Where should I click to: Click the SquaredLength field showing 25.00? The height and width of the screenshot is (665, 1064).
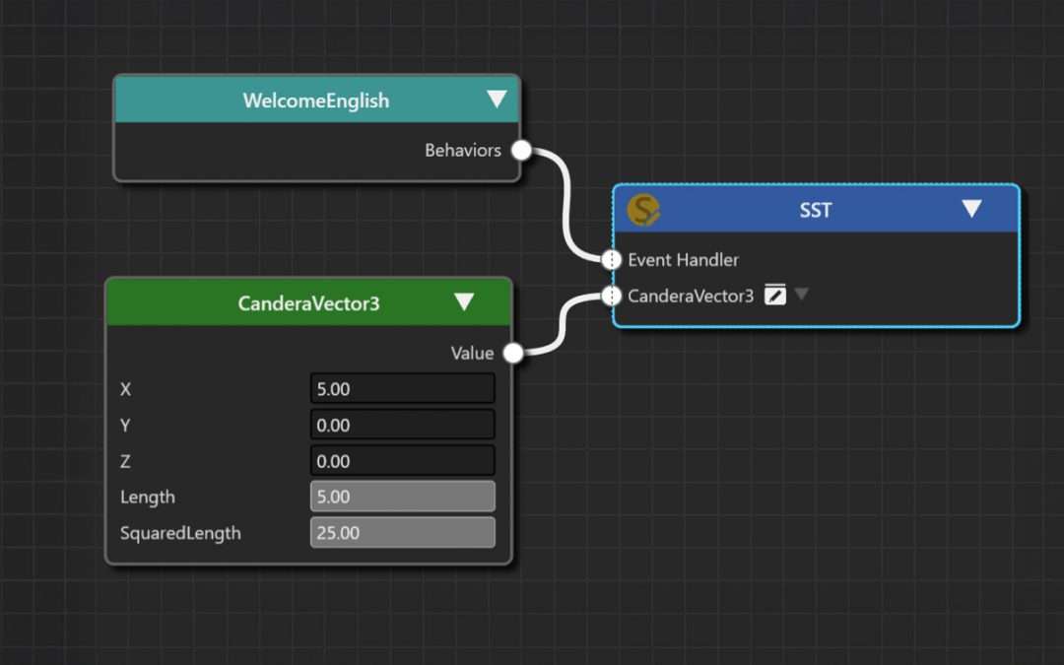(402, 532)
